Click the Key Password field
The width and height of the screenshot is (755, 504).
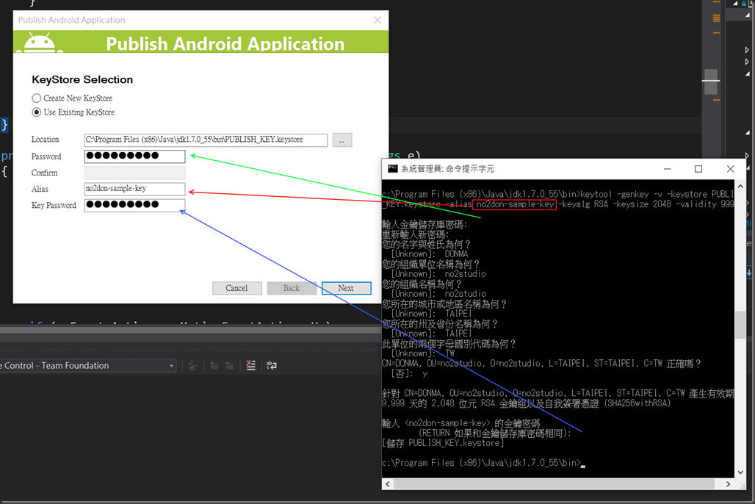coord(135,205)
